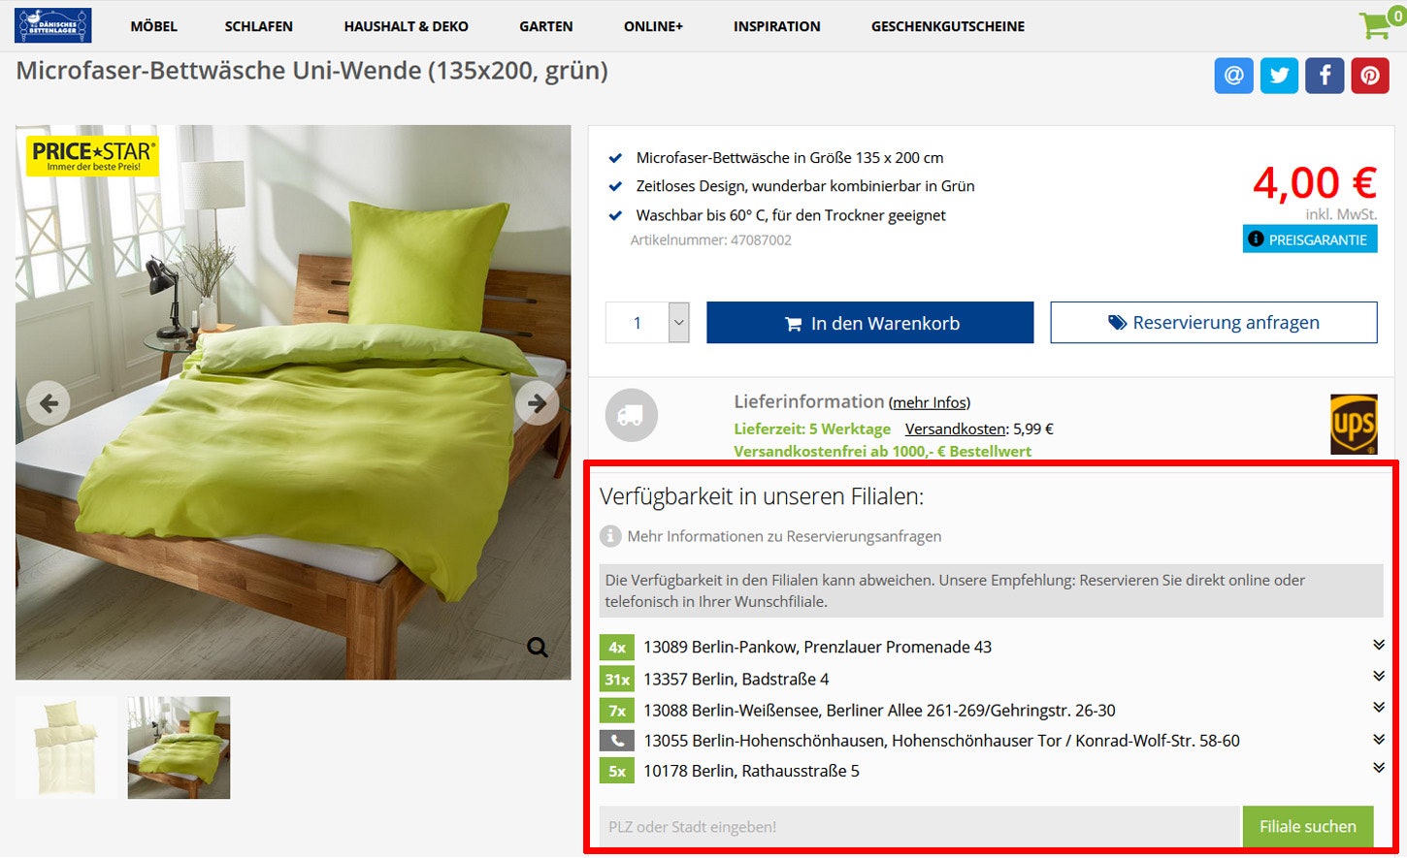The width and height of the screenshot is (1407, 858).
Task: Click the shopping cart icon in top right
Action: (1375, 26)
